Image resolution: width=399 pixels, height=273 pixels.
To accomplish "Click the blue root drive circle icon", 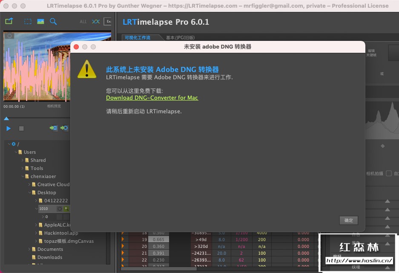I will pos(14,144).
